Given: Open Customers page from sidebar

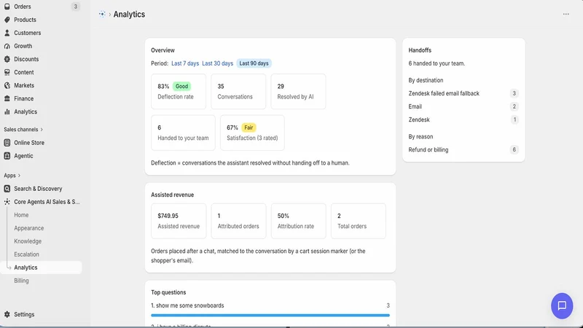Looking at the screenshot, I should click(x=28, y=33).
